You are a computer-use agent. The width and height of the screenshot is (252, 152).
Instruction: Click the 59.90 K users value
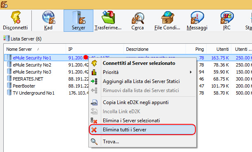tap(221, 72)
